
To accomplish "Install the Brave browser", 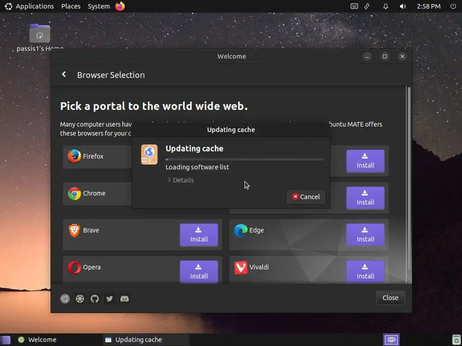I will [x=199, y=235].
